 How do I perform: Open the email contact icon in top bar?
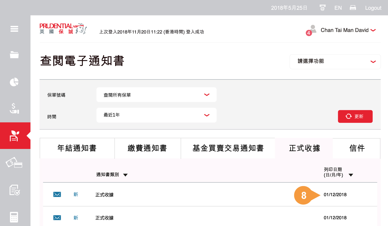[x=323, y=8]
